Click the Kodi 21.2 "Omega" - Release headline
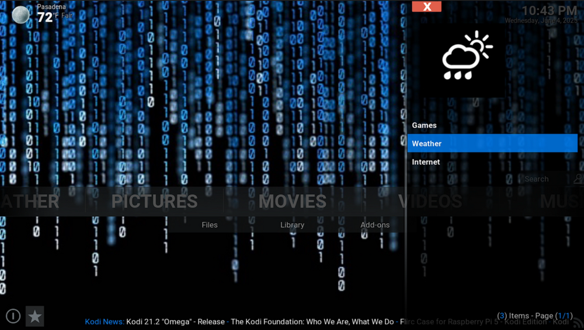 [175, 322]
